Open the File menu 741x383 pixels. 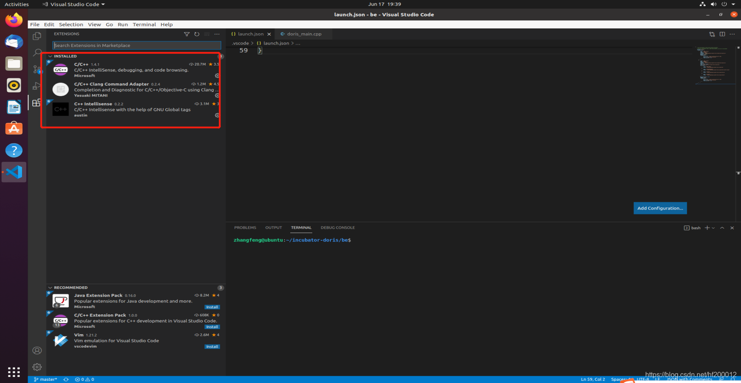point(35,25)
